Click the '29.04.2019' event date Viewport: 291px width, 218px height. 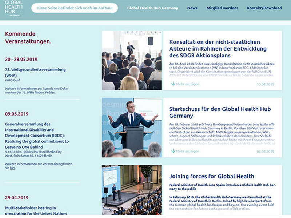(17, 198)
